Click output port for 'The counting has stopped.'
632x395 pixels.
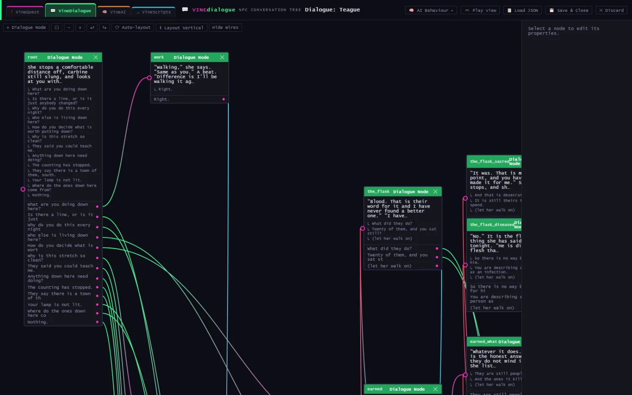click(x=97, y=288)
